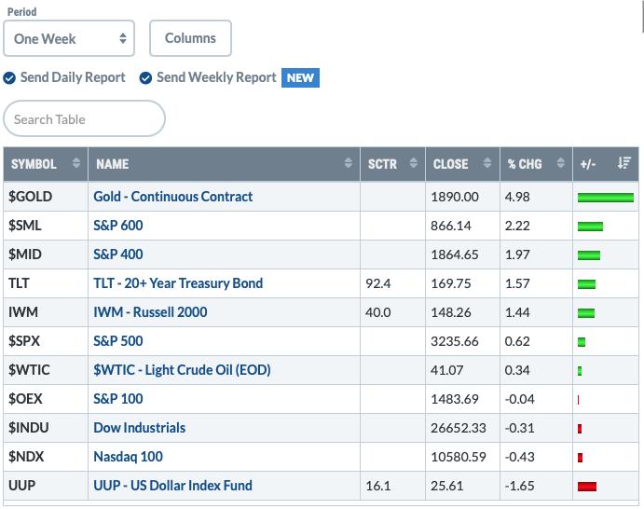
Task: Open the S&P 600 link
Action: [x=118, y=225]
